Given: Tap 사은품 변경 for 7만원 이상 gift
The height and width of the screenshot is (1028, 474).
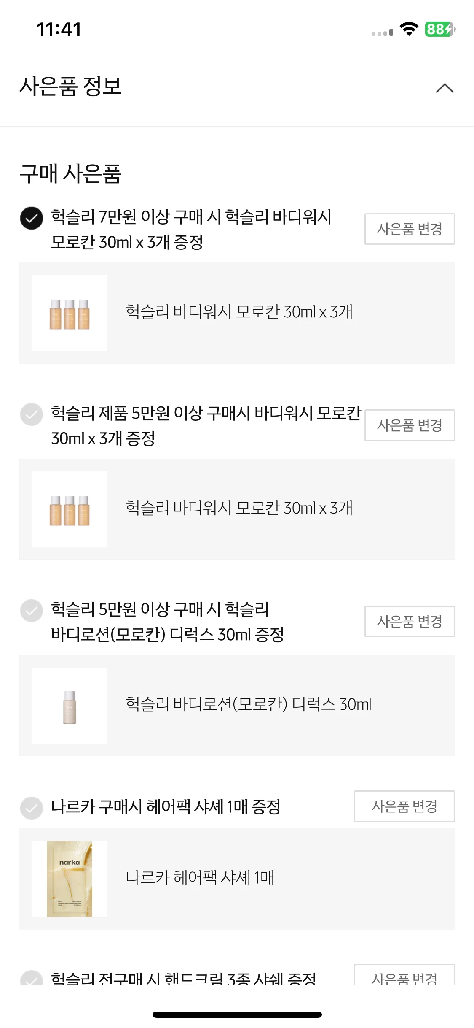Looking at the screenshot, I should point(410,229).
